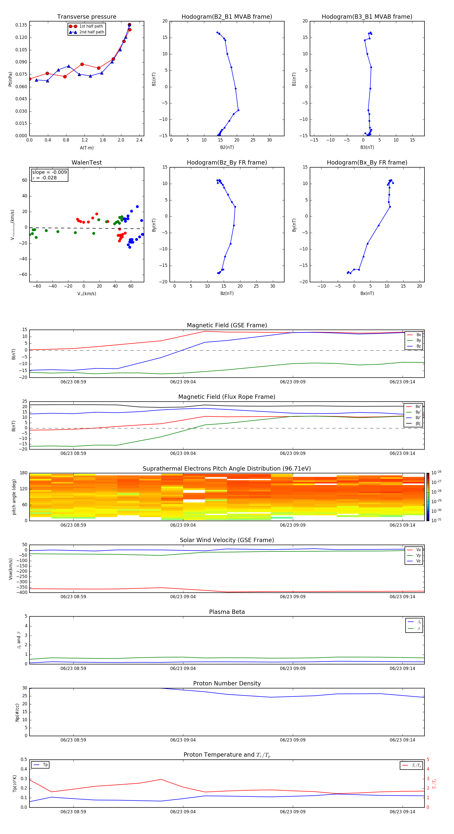The image size is (454, 834).
Task: Click the "B2(nT)" x-axis label
Action: [x=227, y=148]
